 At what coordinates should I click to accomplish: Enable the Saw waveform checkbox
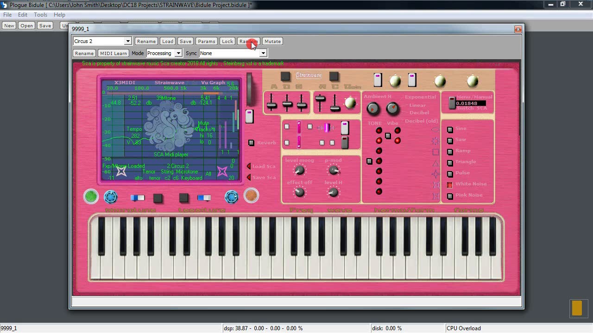(x=450, y=141)
